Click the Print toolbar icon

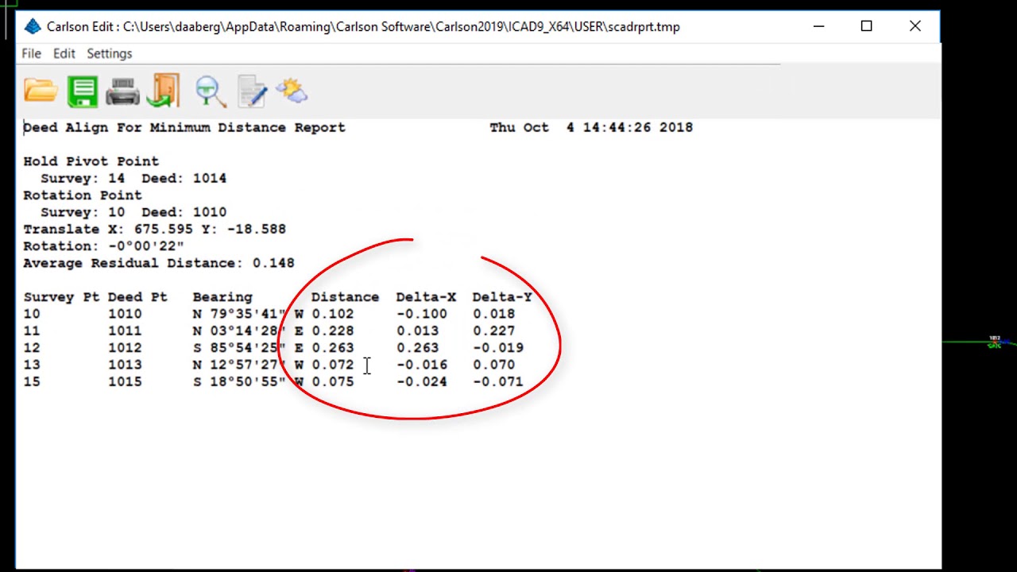pos(122,91)
